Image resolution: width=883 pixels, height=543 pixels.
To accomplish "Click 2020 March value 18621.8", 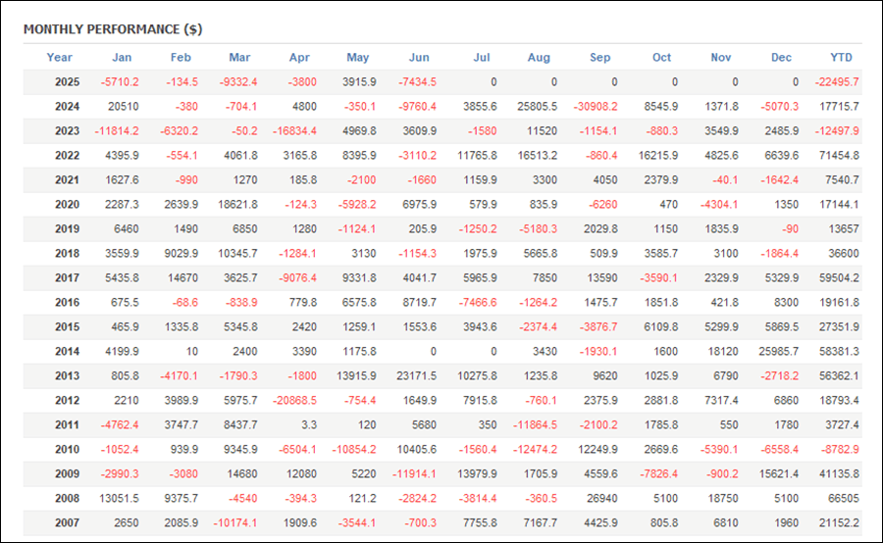I will (237, 204).
